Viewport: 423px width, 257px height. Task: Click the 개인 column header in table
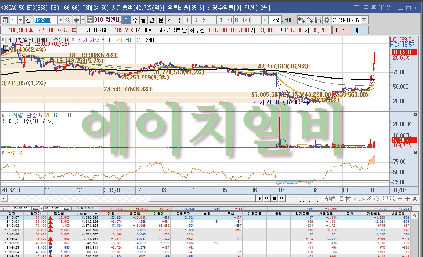(111, 214)
